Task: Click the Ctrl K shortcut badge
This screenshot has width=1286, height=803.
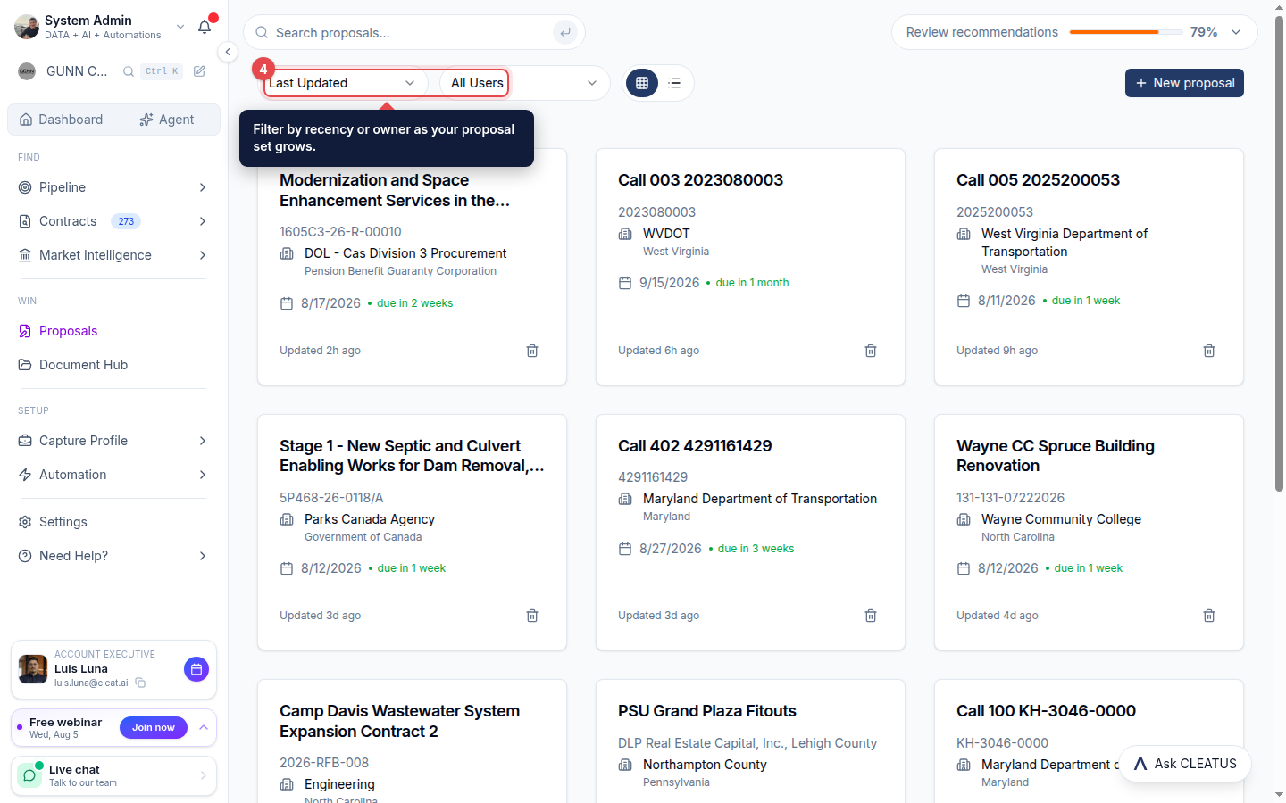Action: click(162, 71)
